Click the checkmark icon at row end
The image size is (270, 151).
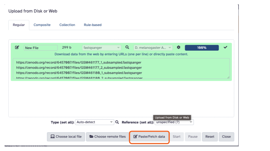(x=225, y=48)
